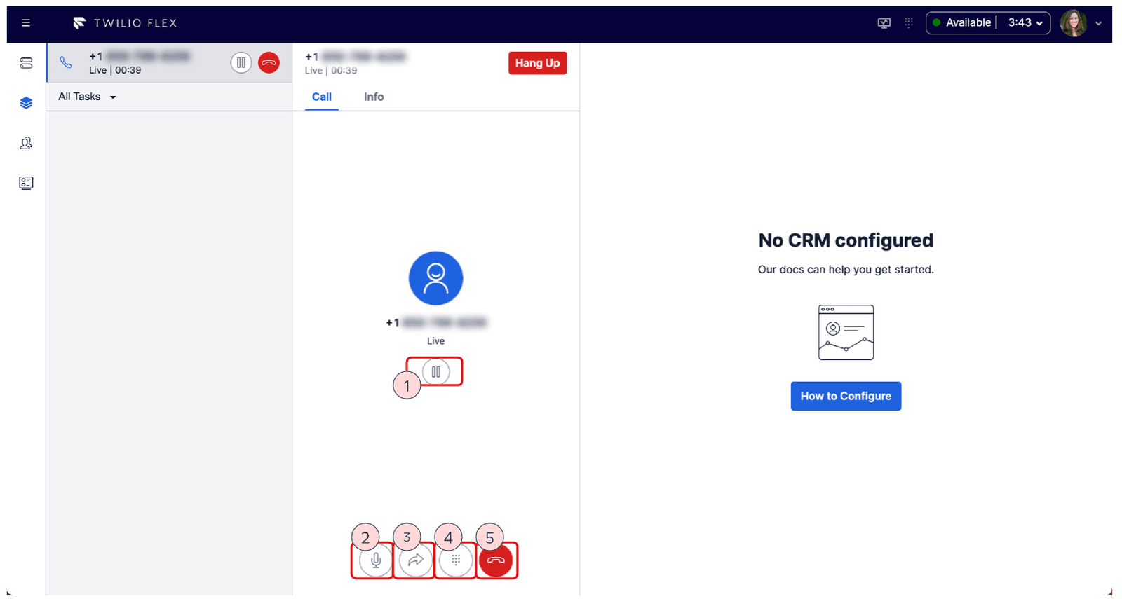This screenshot has height=599, width=1122.
Task: Open the dashboard list sidebar icon
Action: 26,183
